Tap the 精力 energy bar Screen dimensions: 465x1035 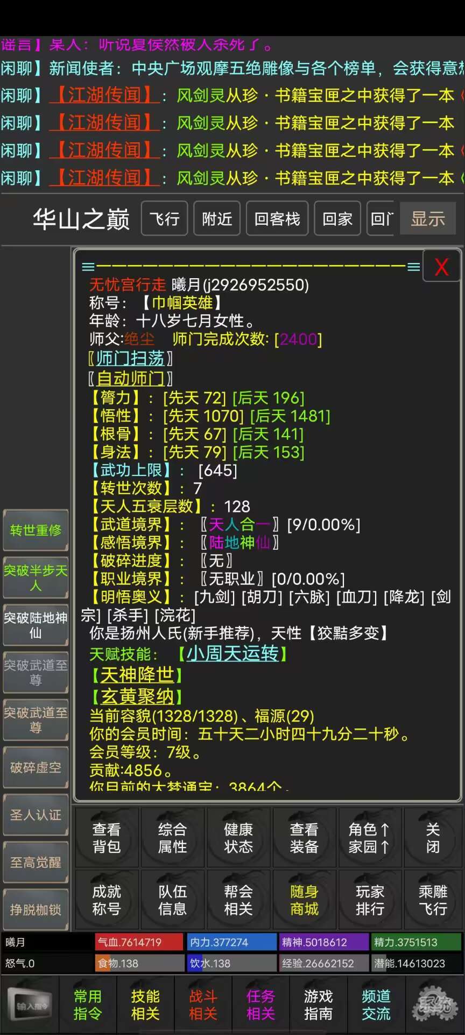[416, 942]
